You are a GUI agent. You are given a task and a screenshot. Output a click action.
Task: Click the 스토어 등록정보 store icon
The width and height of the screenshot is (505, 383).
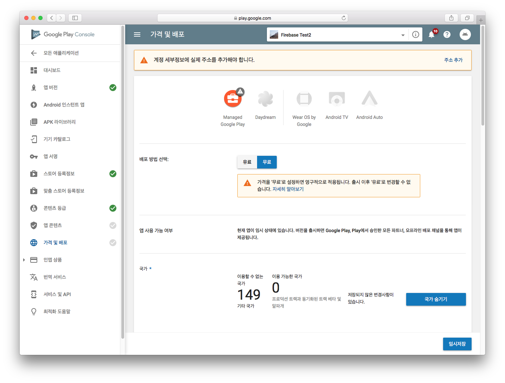(x=34, y=174)
